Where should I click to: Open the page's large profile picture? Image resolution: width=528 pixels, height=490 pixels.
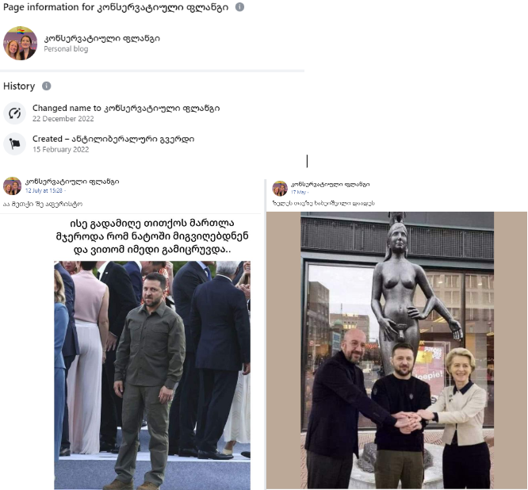point(20,43)
